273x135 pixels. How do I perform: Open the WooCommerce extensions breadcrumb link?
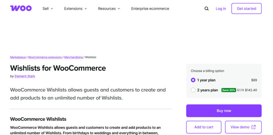point(45,57)
